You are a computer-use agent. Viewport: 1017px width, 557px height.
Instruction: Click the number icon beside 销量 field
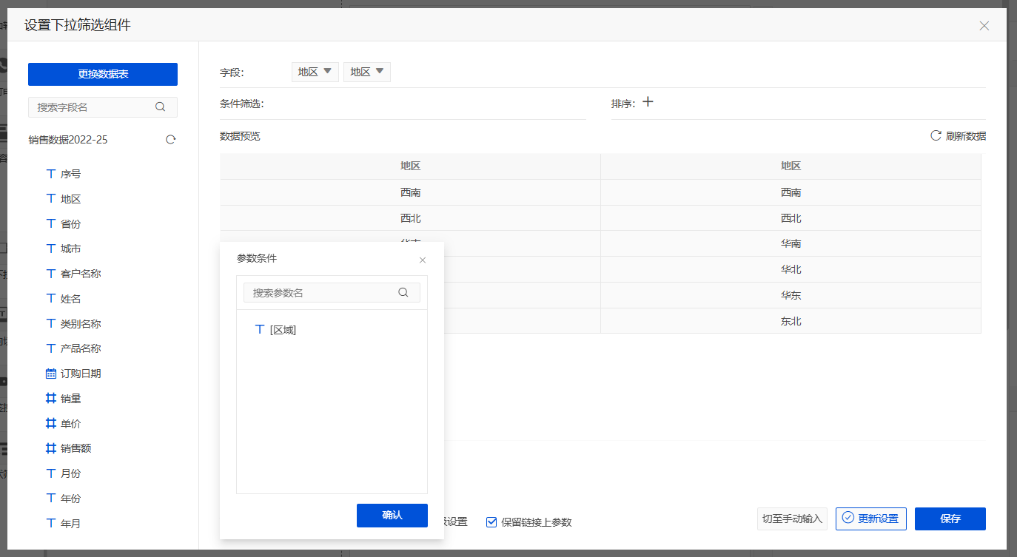point(51,399)
